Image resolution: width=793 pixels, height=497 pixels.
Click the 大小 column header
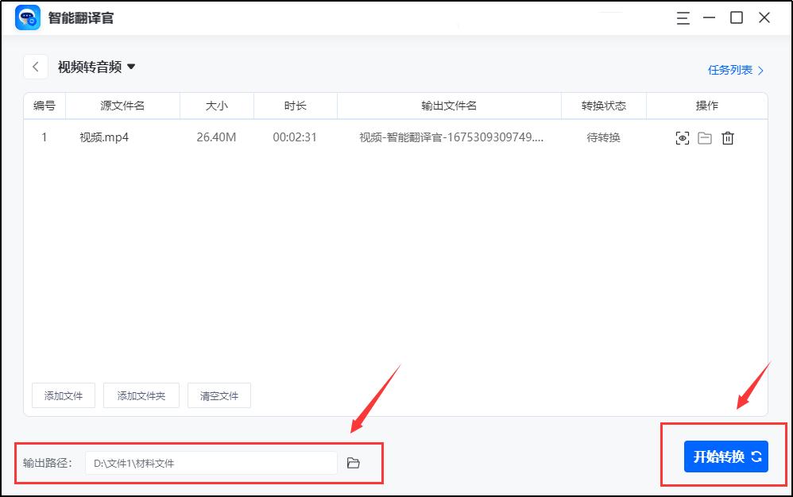tap(216, 106)
